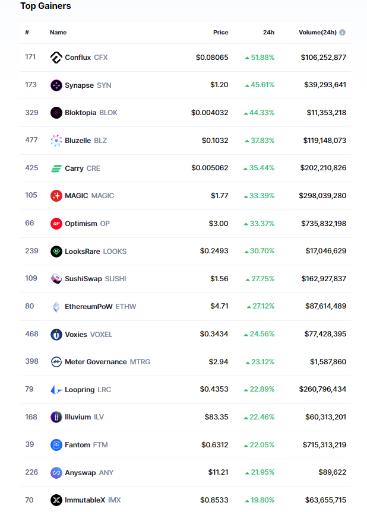Click the Fantom blue logo icon

[56, 445]
